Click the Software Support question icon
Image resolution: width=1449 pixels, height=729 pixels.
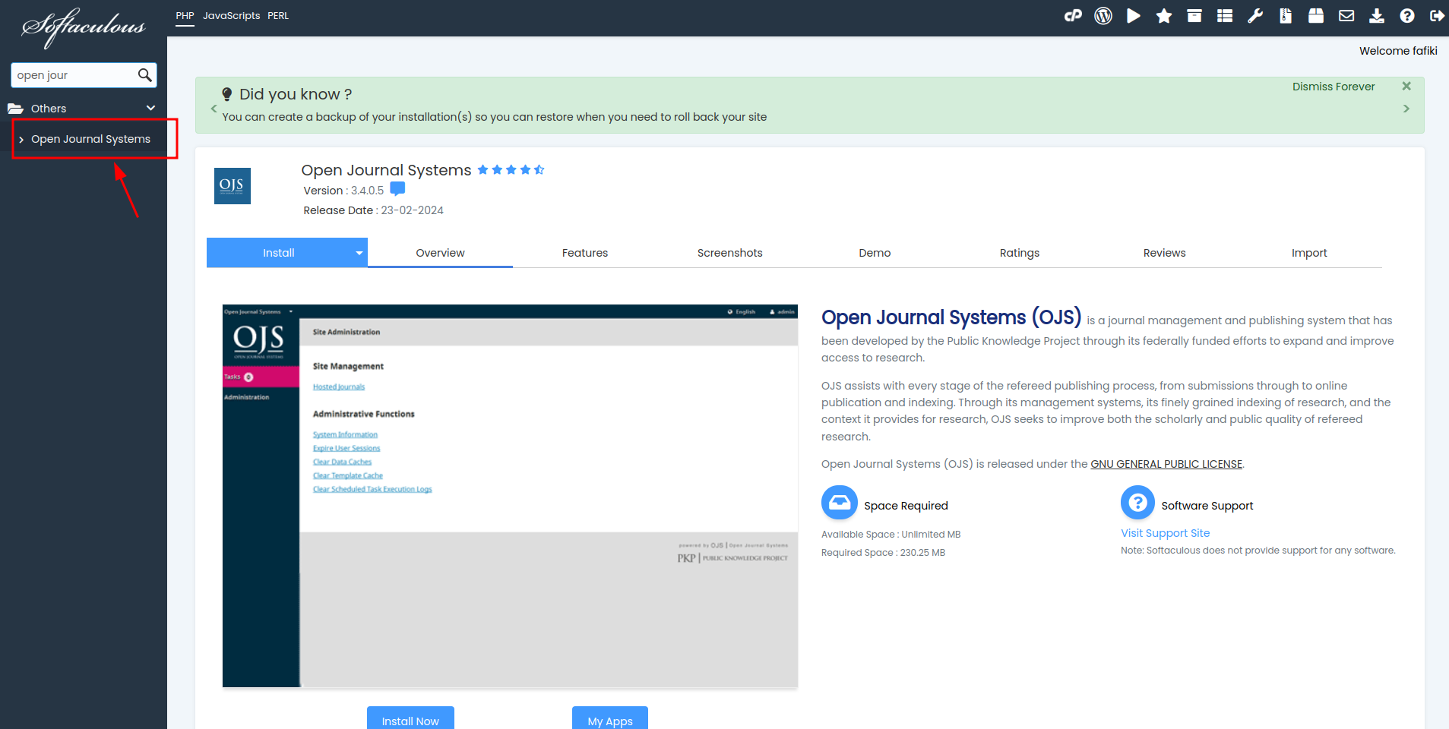[x=1137, y=503]
